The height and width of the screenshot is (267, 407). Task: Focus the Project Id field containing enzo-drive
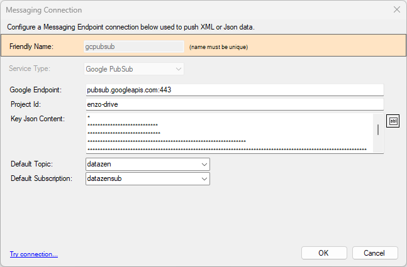coord(235,104)
